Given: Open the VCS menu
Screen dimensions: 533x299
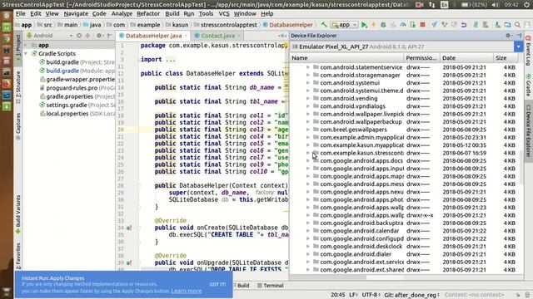Looking at the screenshot, I should tap(224, 13).
